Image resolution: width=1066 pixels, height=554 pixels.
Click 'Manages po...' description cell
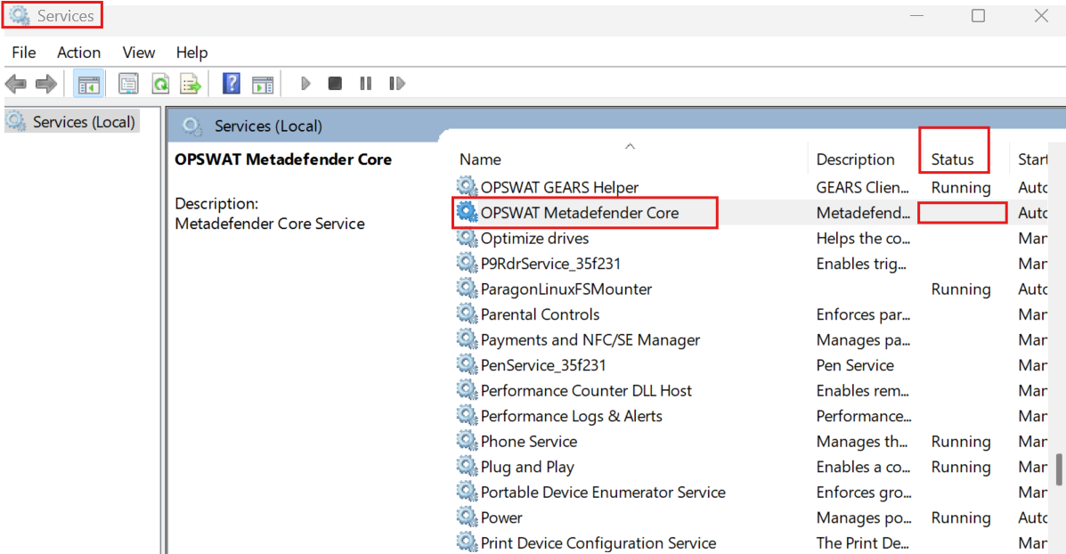pyautogui.click(x=864, y=517)
